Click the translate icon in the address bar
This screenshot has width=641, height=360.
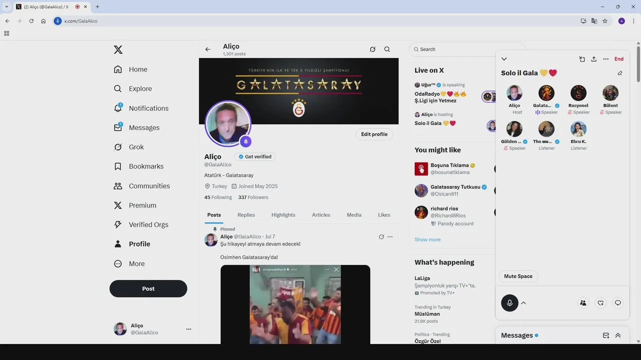[594, 21]
